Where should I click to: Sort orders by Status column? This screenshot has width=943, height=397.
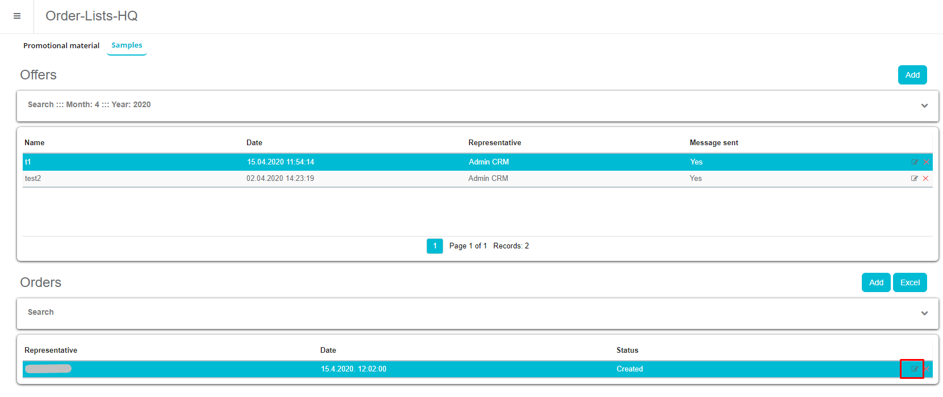click(627, 350)
